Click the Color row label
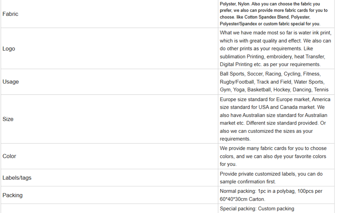 coord(9,156)
